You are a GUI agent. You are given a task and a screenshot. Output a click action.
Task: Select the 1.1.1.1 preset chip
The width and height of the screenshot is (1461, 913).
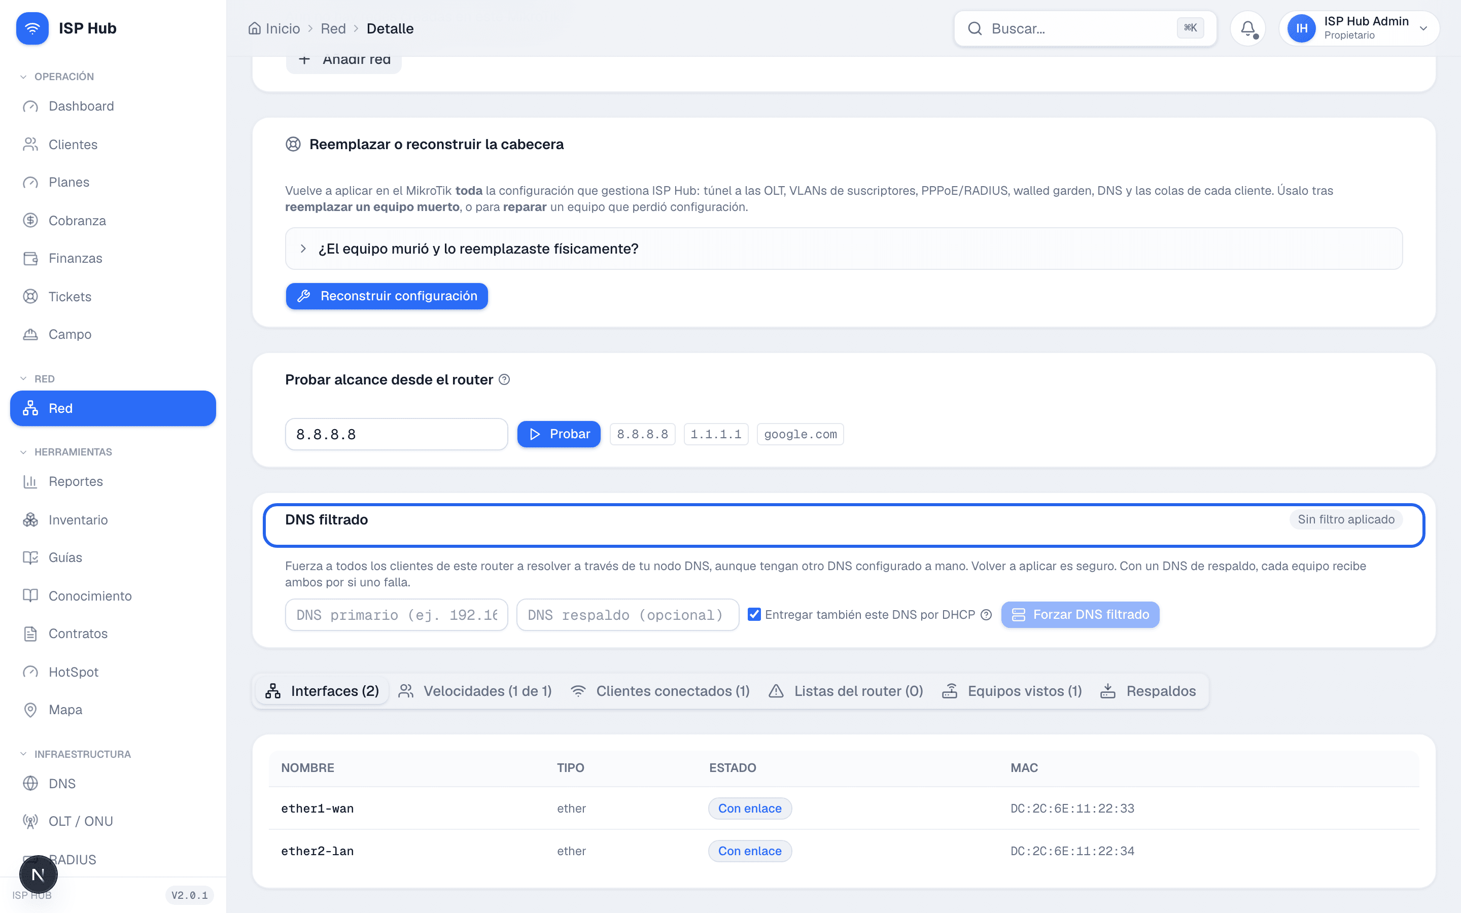716,434
